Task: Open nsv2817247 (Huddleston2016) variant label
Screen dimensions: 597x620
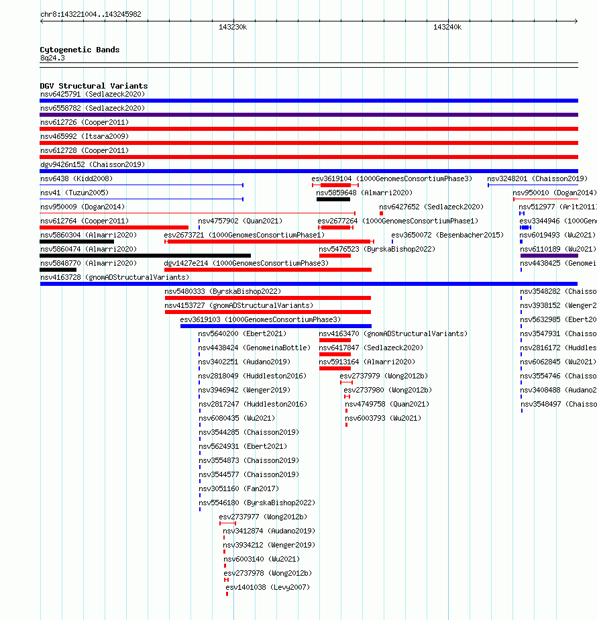Action: tap(253, 404)
